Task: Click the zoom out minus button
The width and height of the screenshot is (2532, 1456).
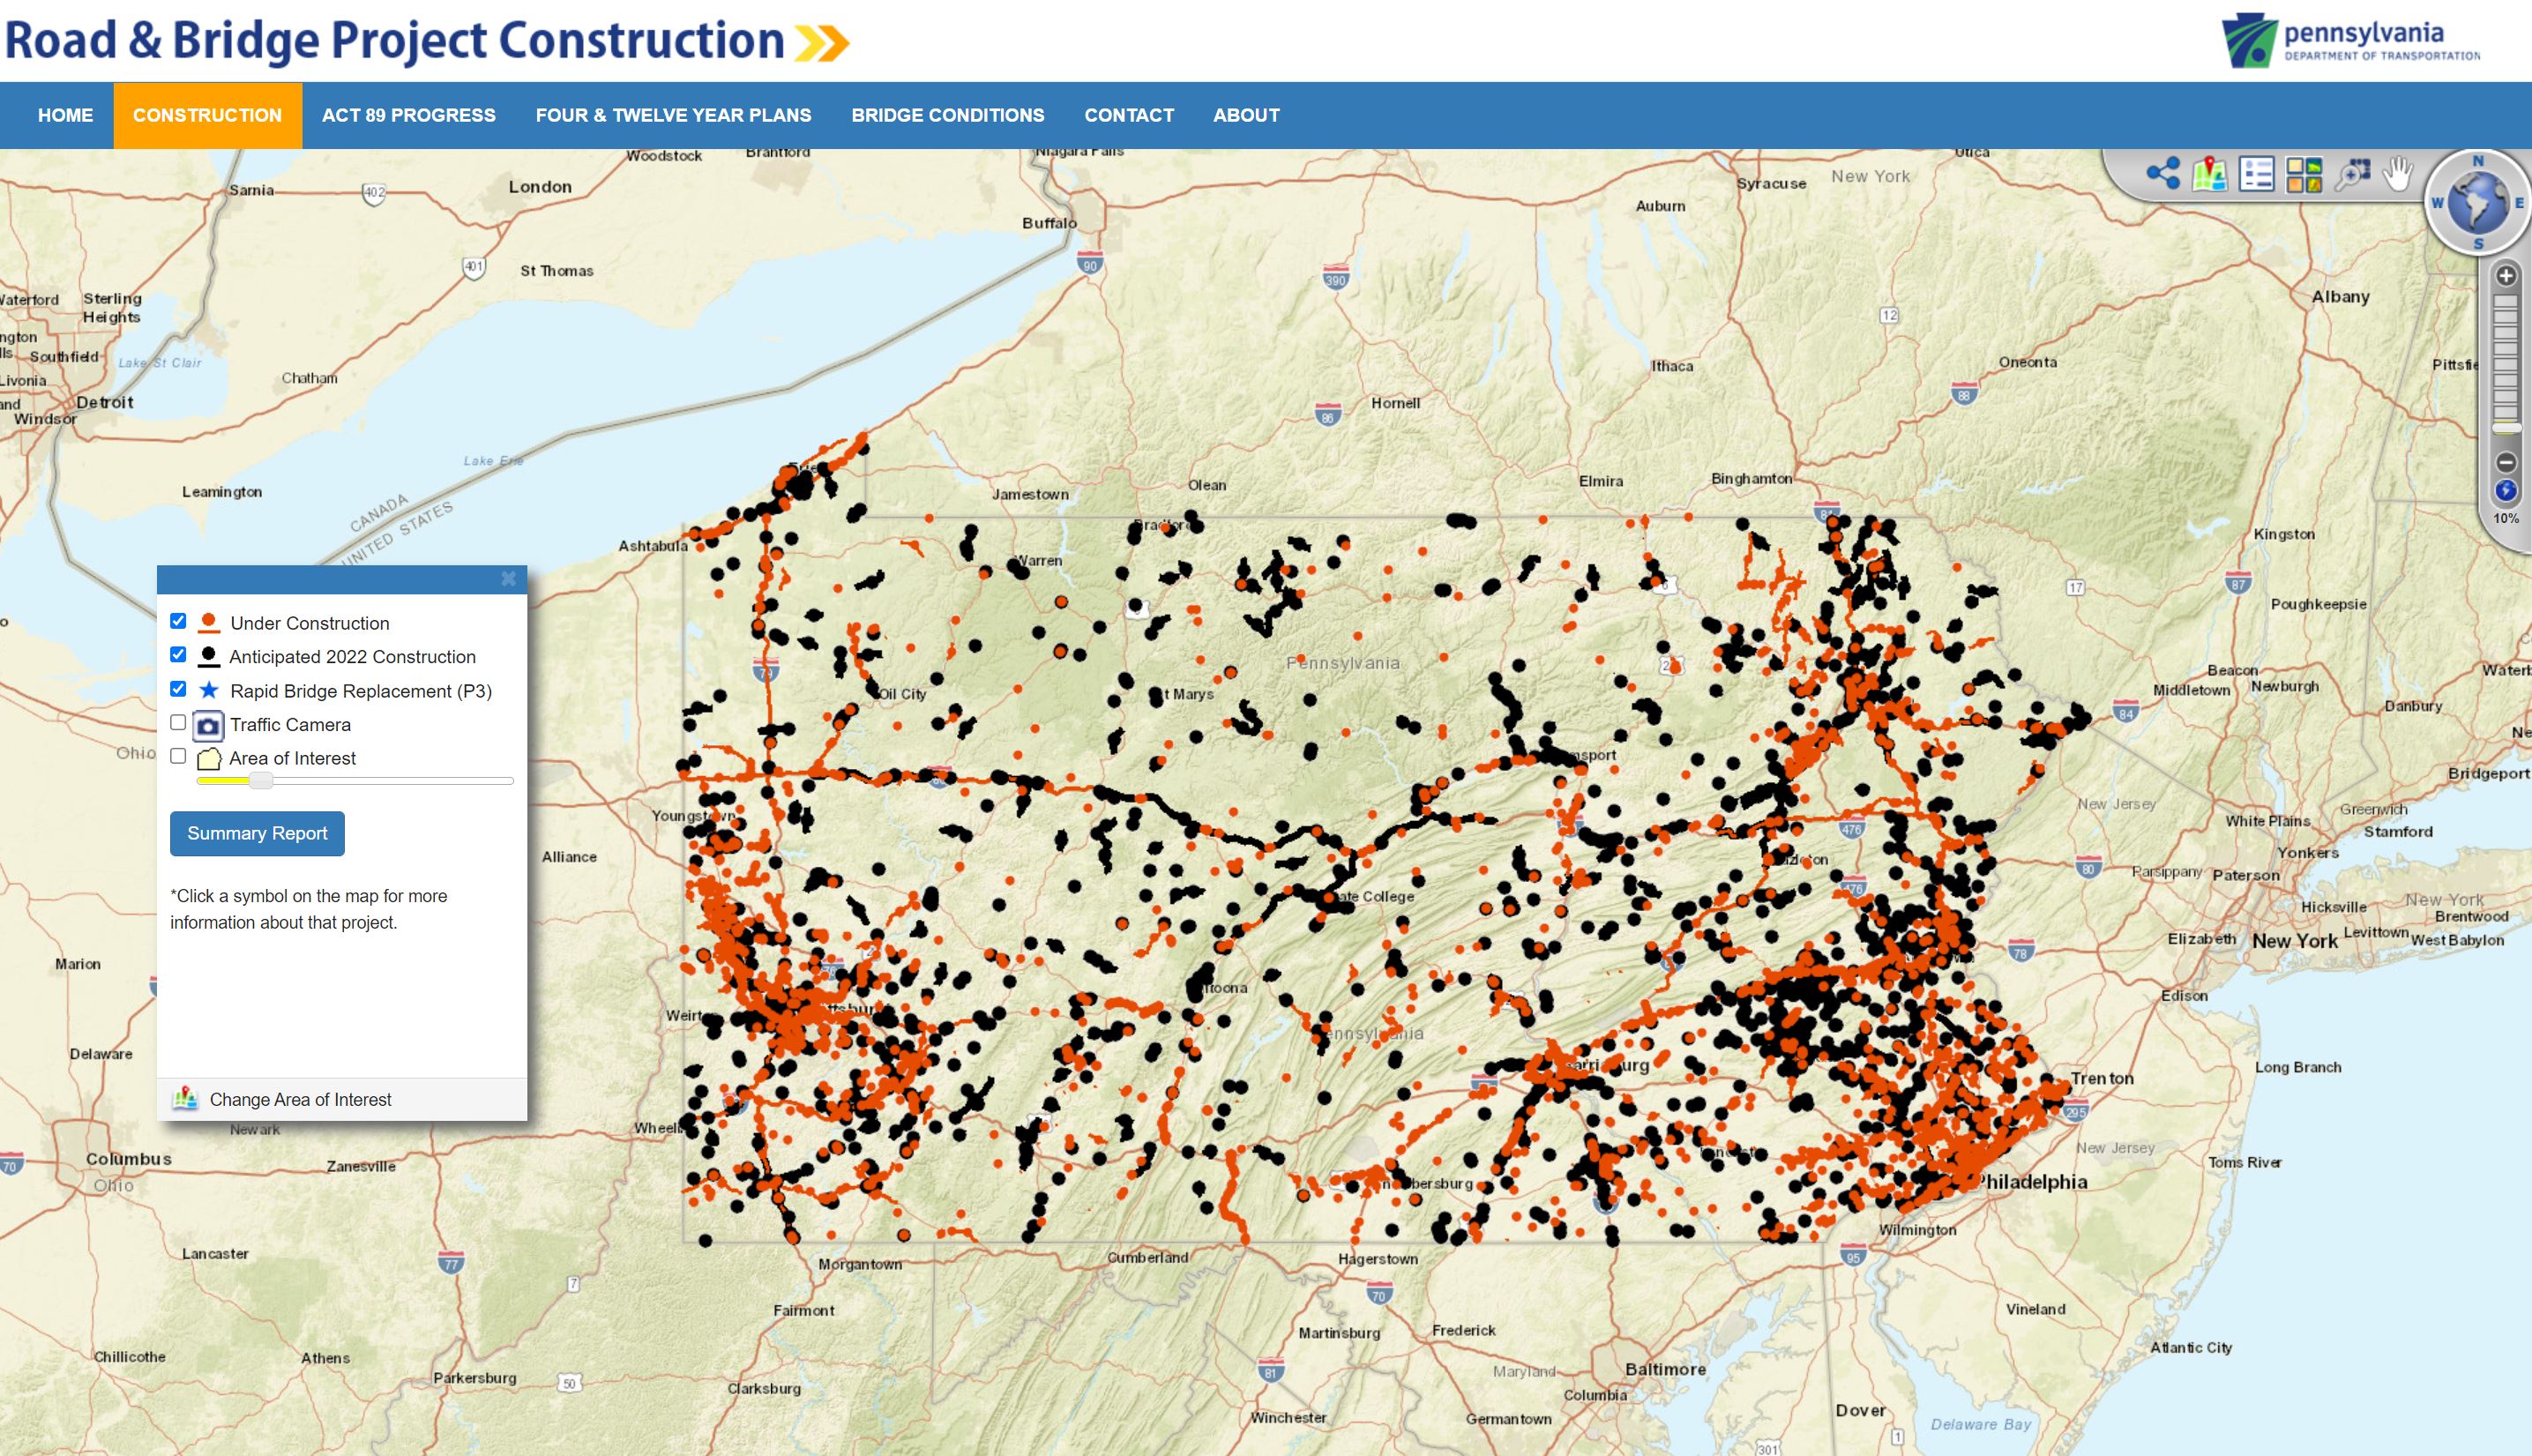Action: click(x=2506, y=462)
